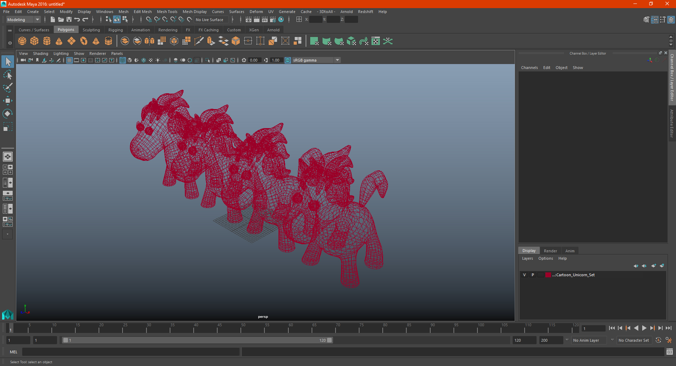This screenshot has width=676, height=366.
Task: Open the Edit Mesh menu
Action: (x=143, y=12)
